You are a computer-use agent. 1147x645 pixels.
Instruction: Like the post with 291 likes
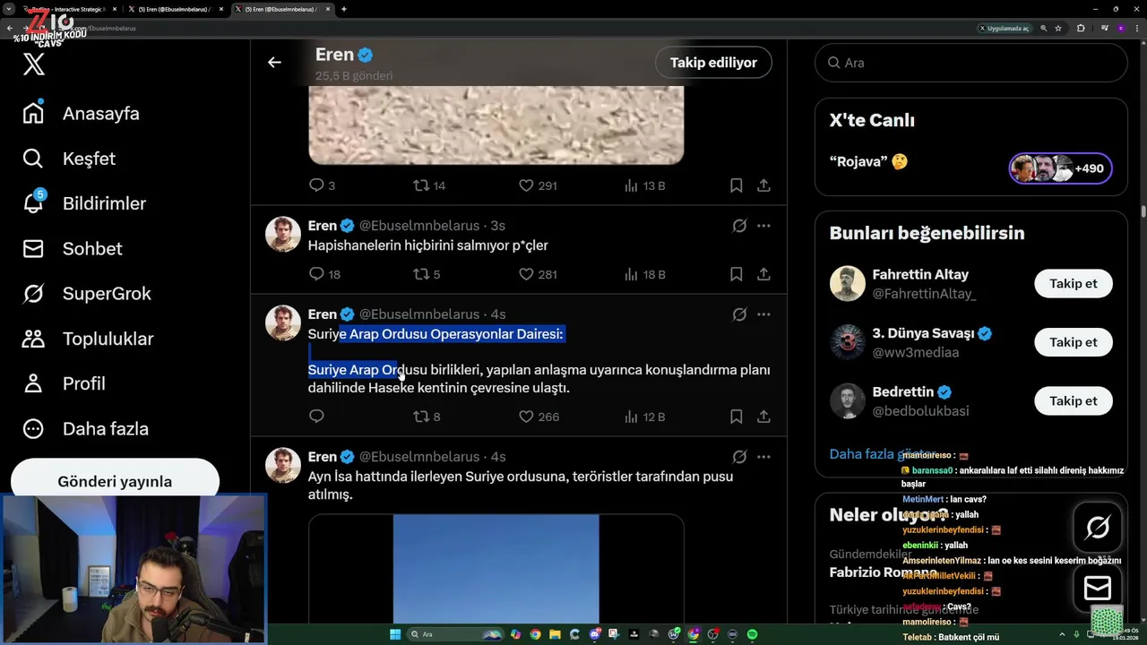click(538, 185)
